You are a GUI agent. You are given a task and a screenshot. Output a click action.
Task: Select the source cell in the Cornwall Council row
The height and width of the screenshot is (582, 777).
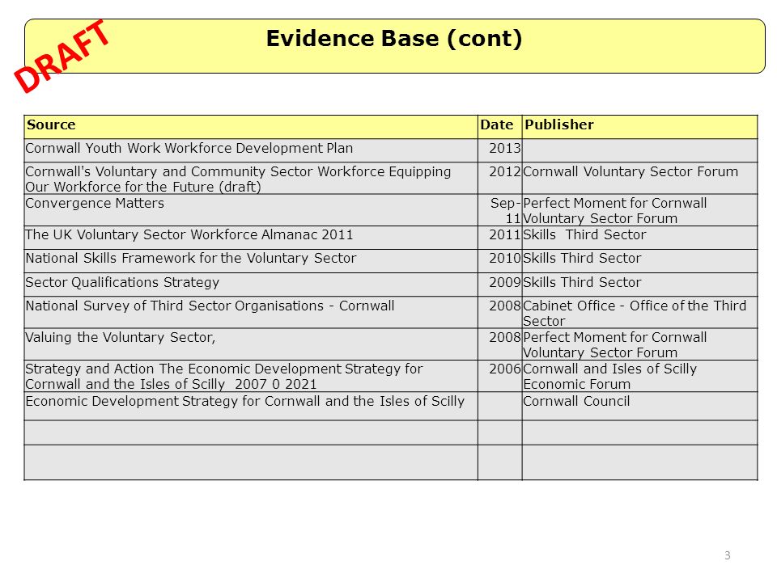click(251, 407)
